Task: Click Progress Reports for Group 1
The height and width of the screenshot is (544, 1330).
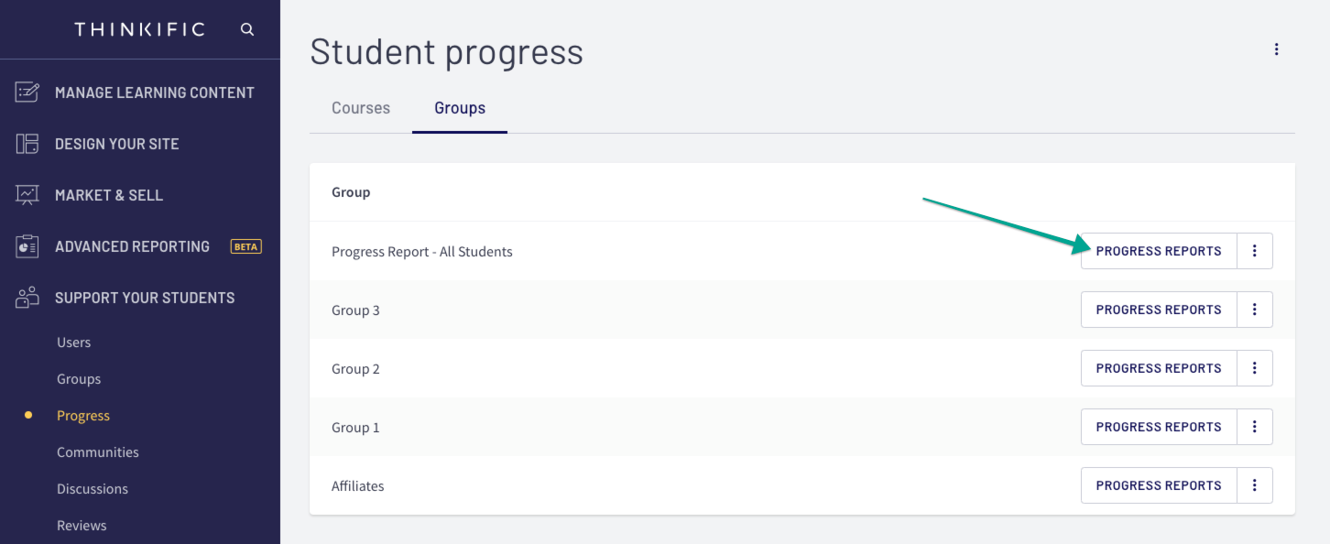Action: click(x=1158, y=427)
